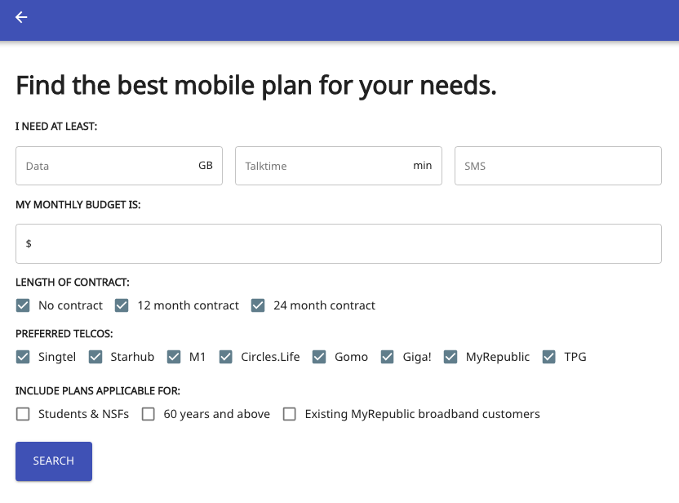Deselect the TPG telco option

pos(548,357)
